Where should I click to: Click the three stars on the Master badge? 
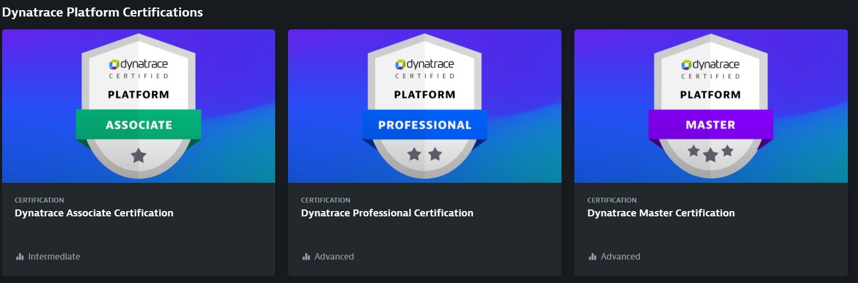(710, 153)
